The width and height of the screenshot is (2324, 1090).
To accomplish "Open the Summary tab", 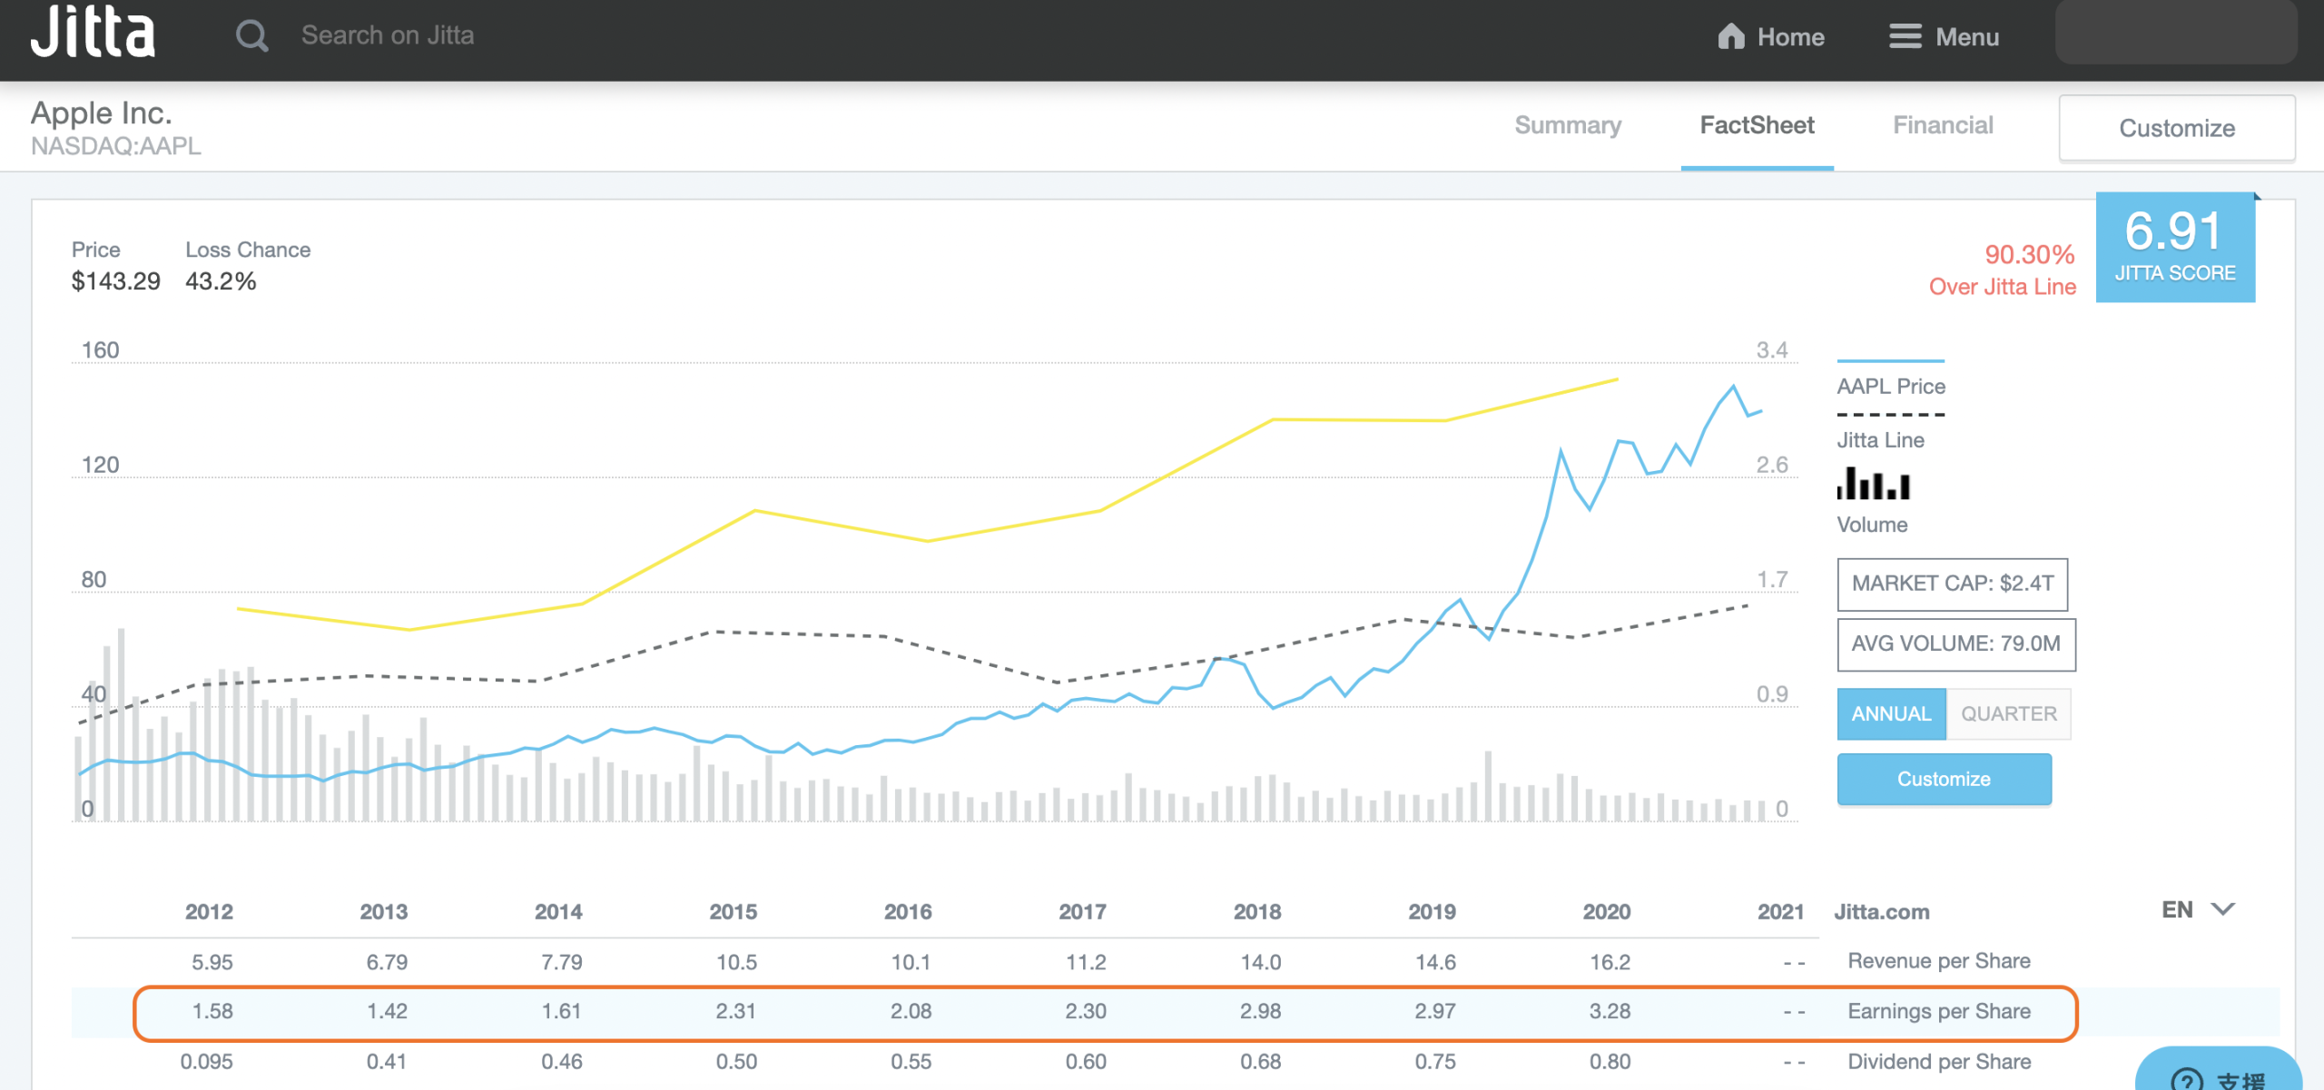I will tap(1568, 125).
